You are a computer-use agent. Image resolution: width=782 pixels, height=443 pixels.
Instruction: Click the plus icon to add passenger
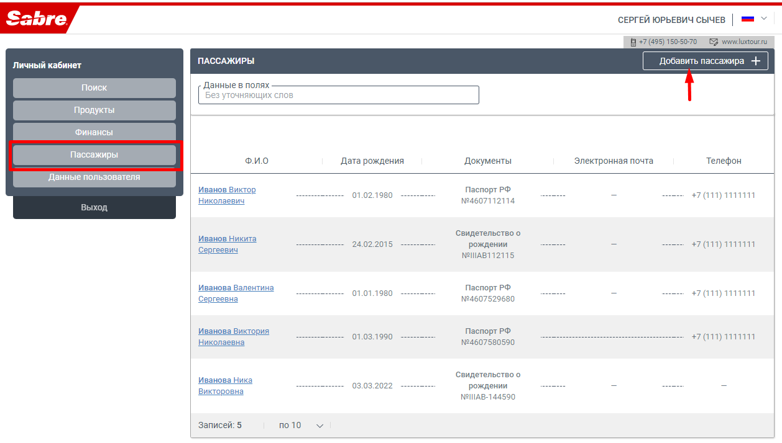click(756, 61)
